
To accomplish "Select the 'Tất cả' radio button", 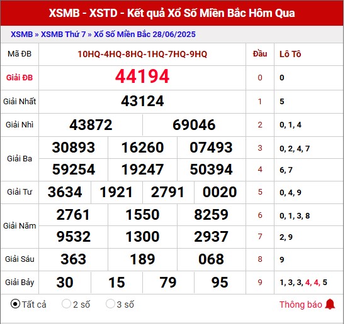I will [x=15, y=304].
